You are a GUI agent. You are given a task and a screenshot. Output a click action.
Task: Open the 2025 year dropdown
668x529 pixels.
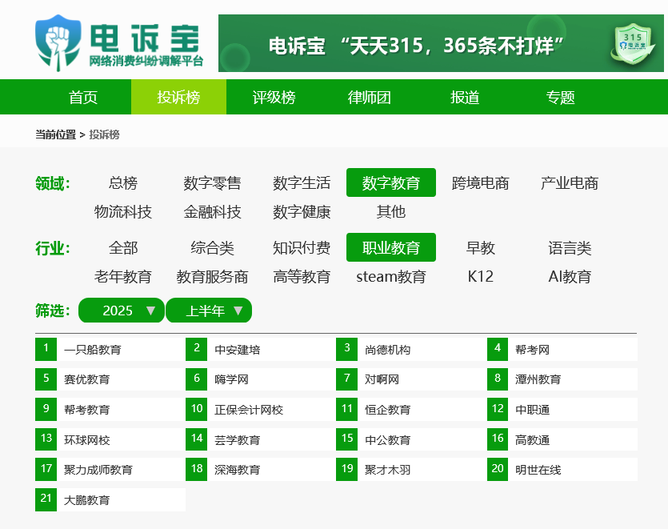pyautogui.click(x=122, y=311)
